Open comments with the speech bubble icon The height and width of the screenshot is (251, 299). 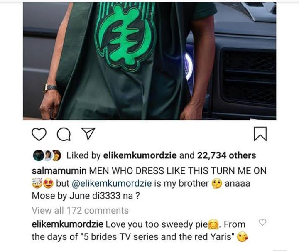(64, 134)
